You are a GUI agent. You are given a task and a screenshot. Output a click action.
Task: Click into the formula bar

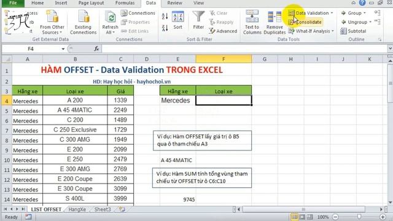[x=244, y=49]
